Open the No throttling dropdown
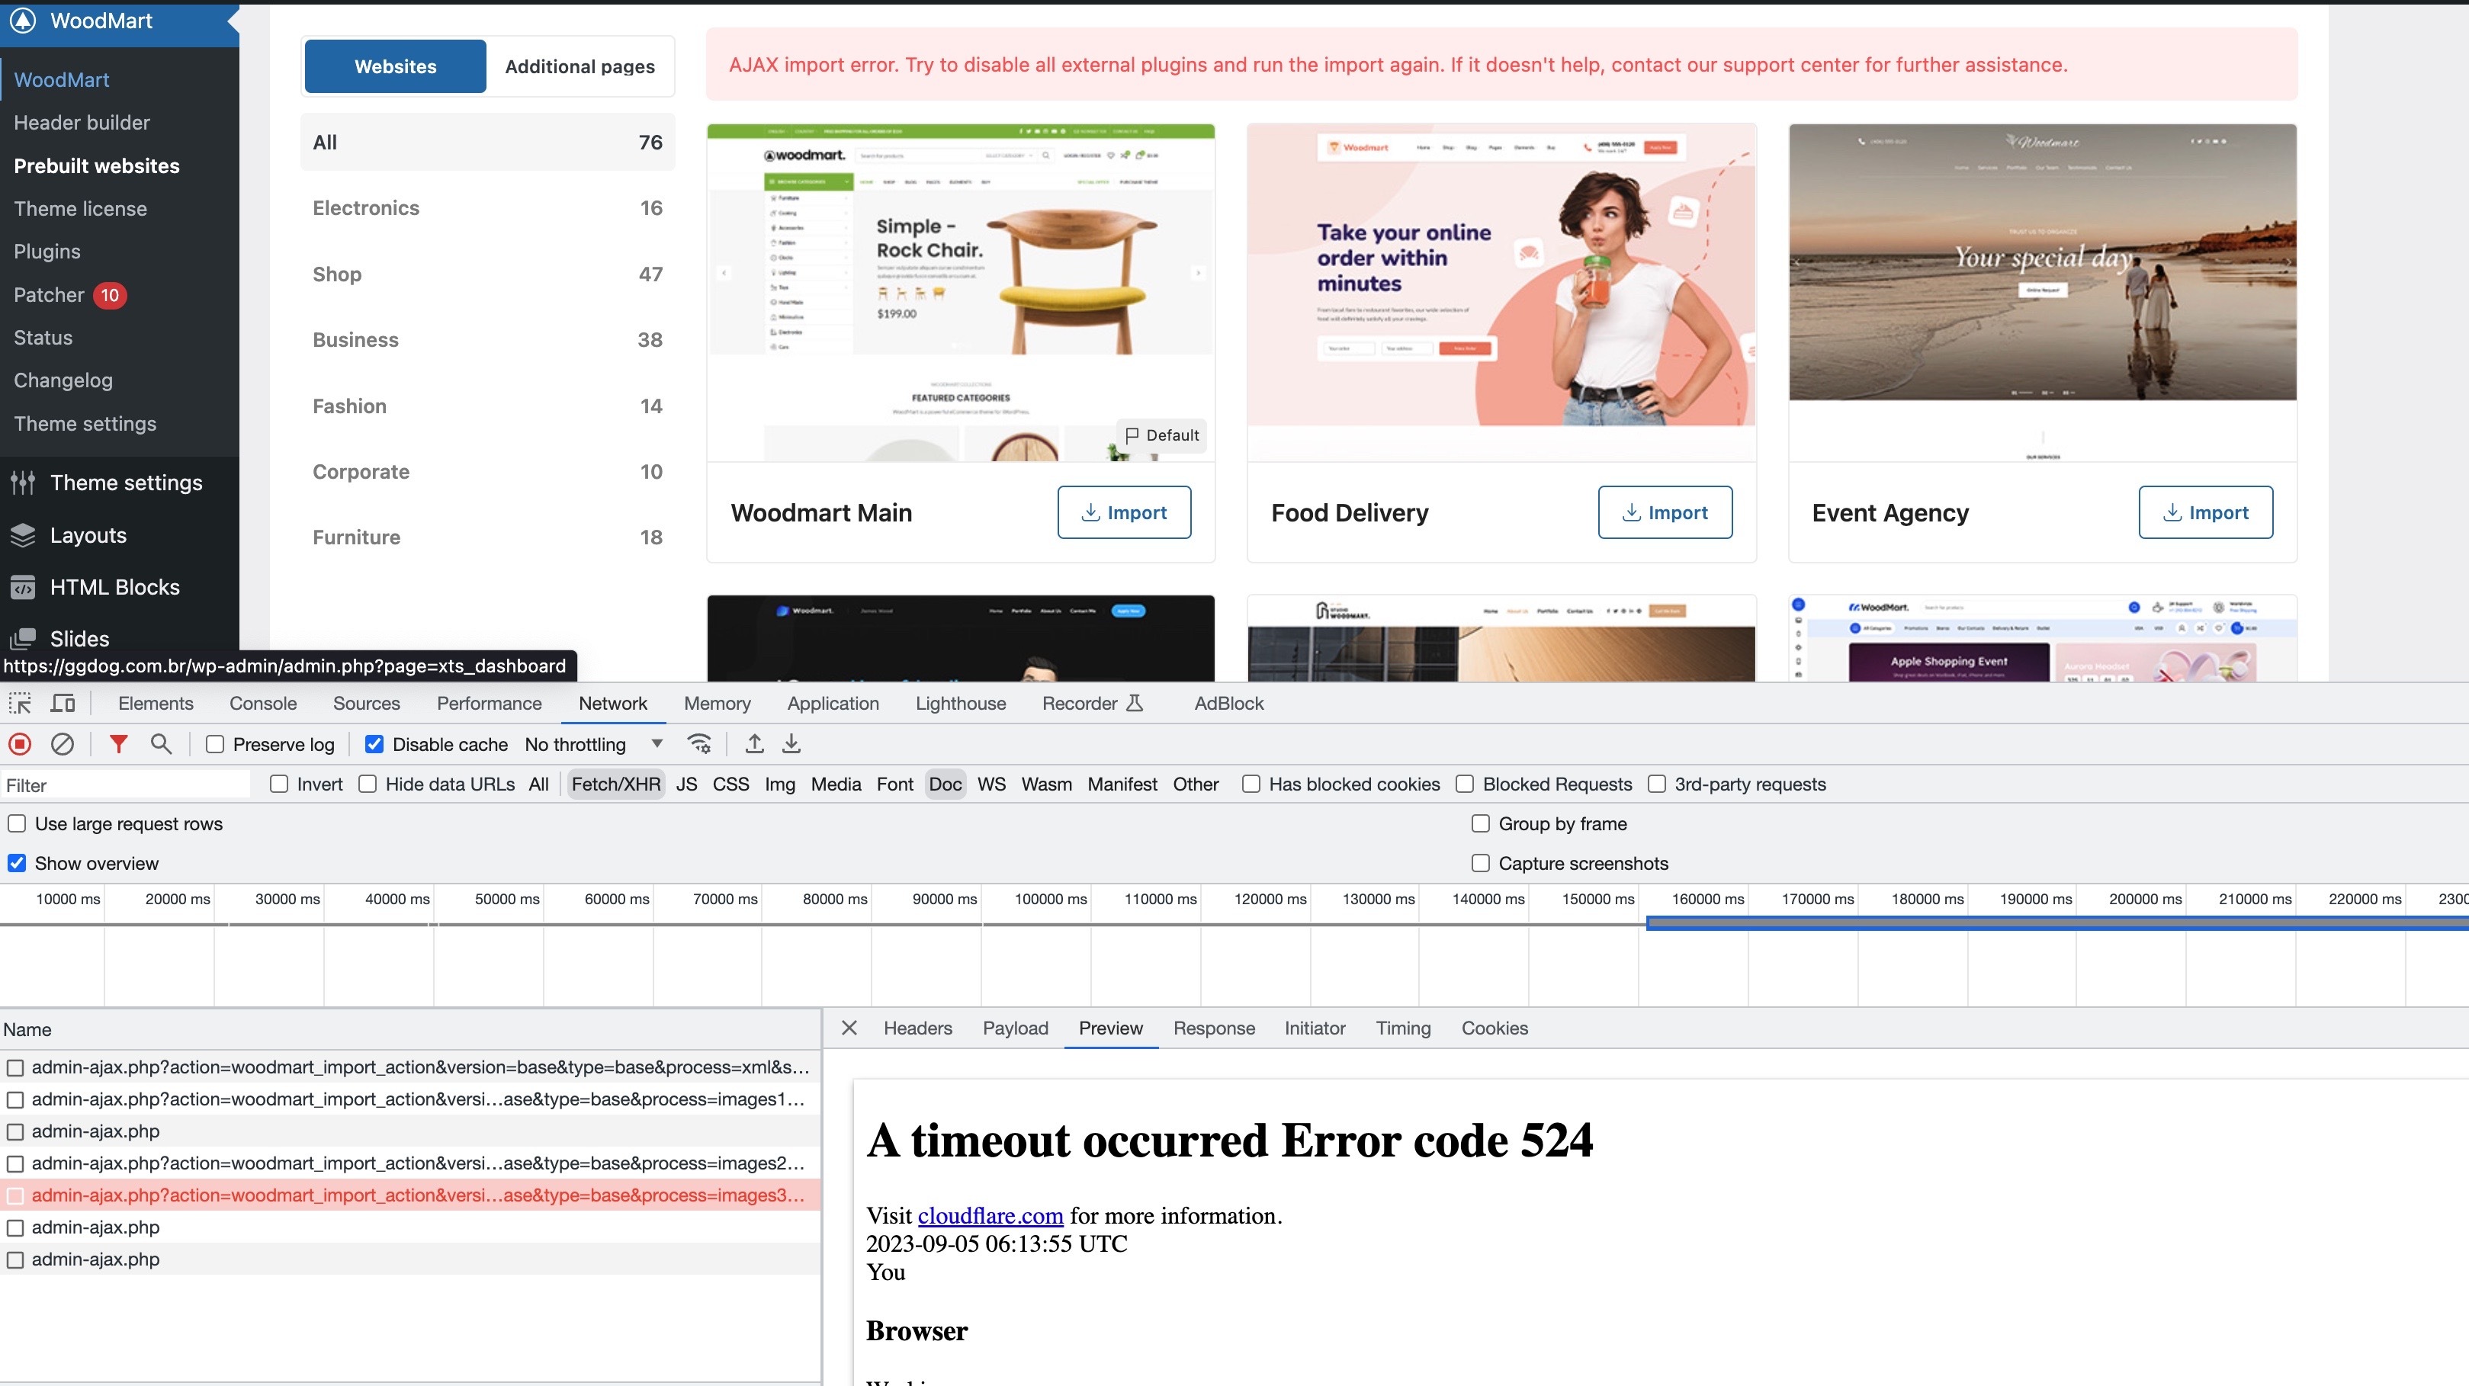This screenshot has height=1386, width=2469. 593,745
